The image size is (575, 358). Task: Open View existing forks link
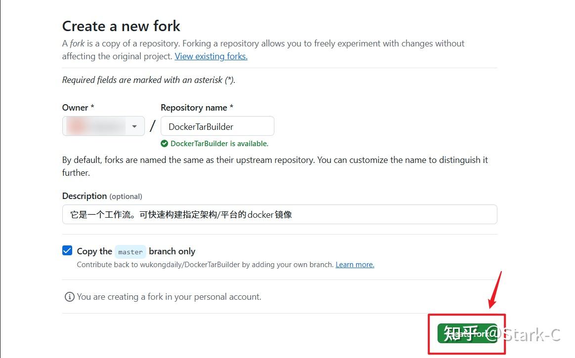tap(211, 56)
